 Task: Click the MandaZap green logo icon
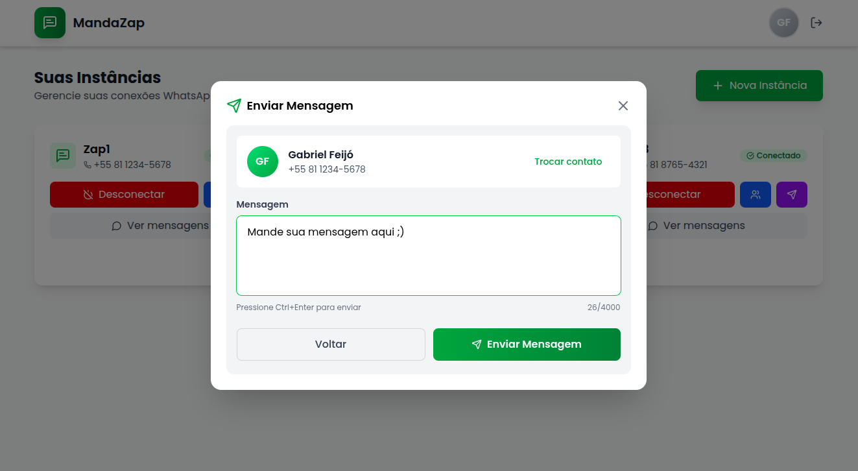[x=50, y=23]
